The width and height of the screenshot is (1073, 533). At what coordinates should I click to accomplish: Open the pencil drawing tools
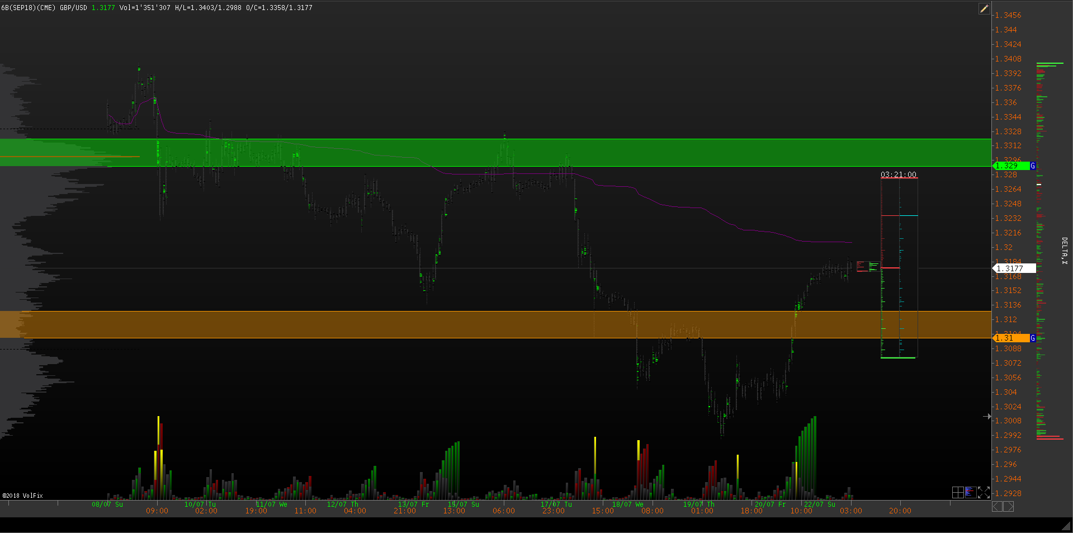point(984,8)
